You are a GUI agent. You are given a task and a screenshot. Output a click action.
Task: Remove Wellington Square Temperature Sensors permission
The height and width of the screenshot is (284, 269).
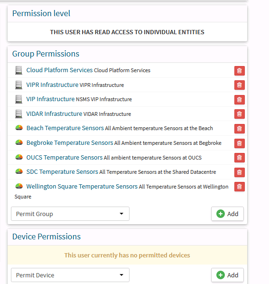pos(239,187)
